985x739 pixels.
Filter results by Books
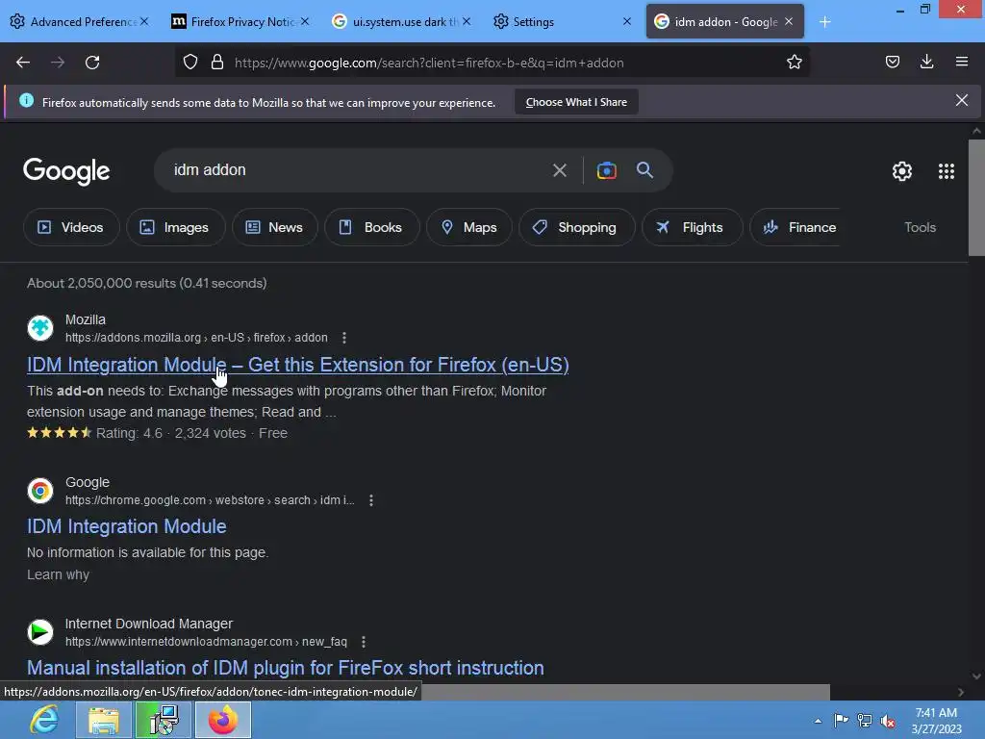(x=372, y=227)
